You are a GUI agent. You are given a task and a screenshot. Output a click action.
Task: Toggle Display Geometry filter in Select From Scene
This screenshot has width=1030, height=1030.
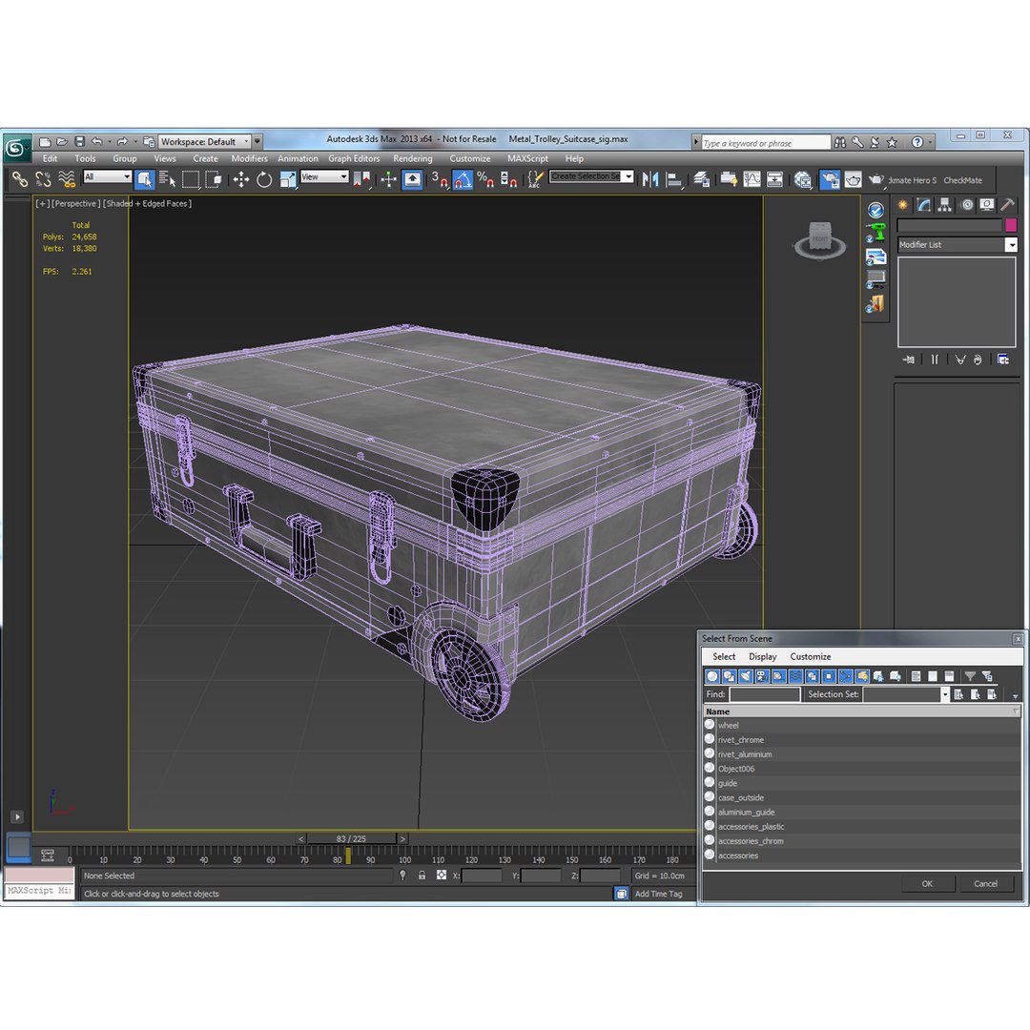(712, 676)
